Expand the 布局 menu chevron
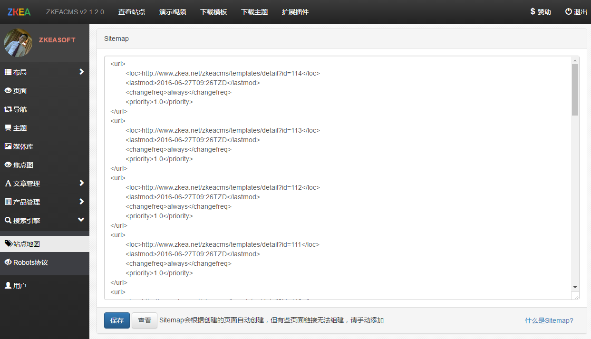 (81, 72)
